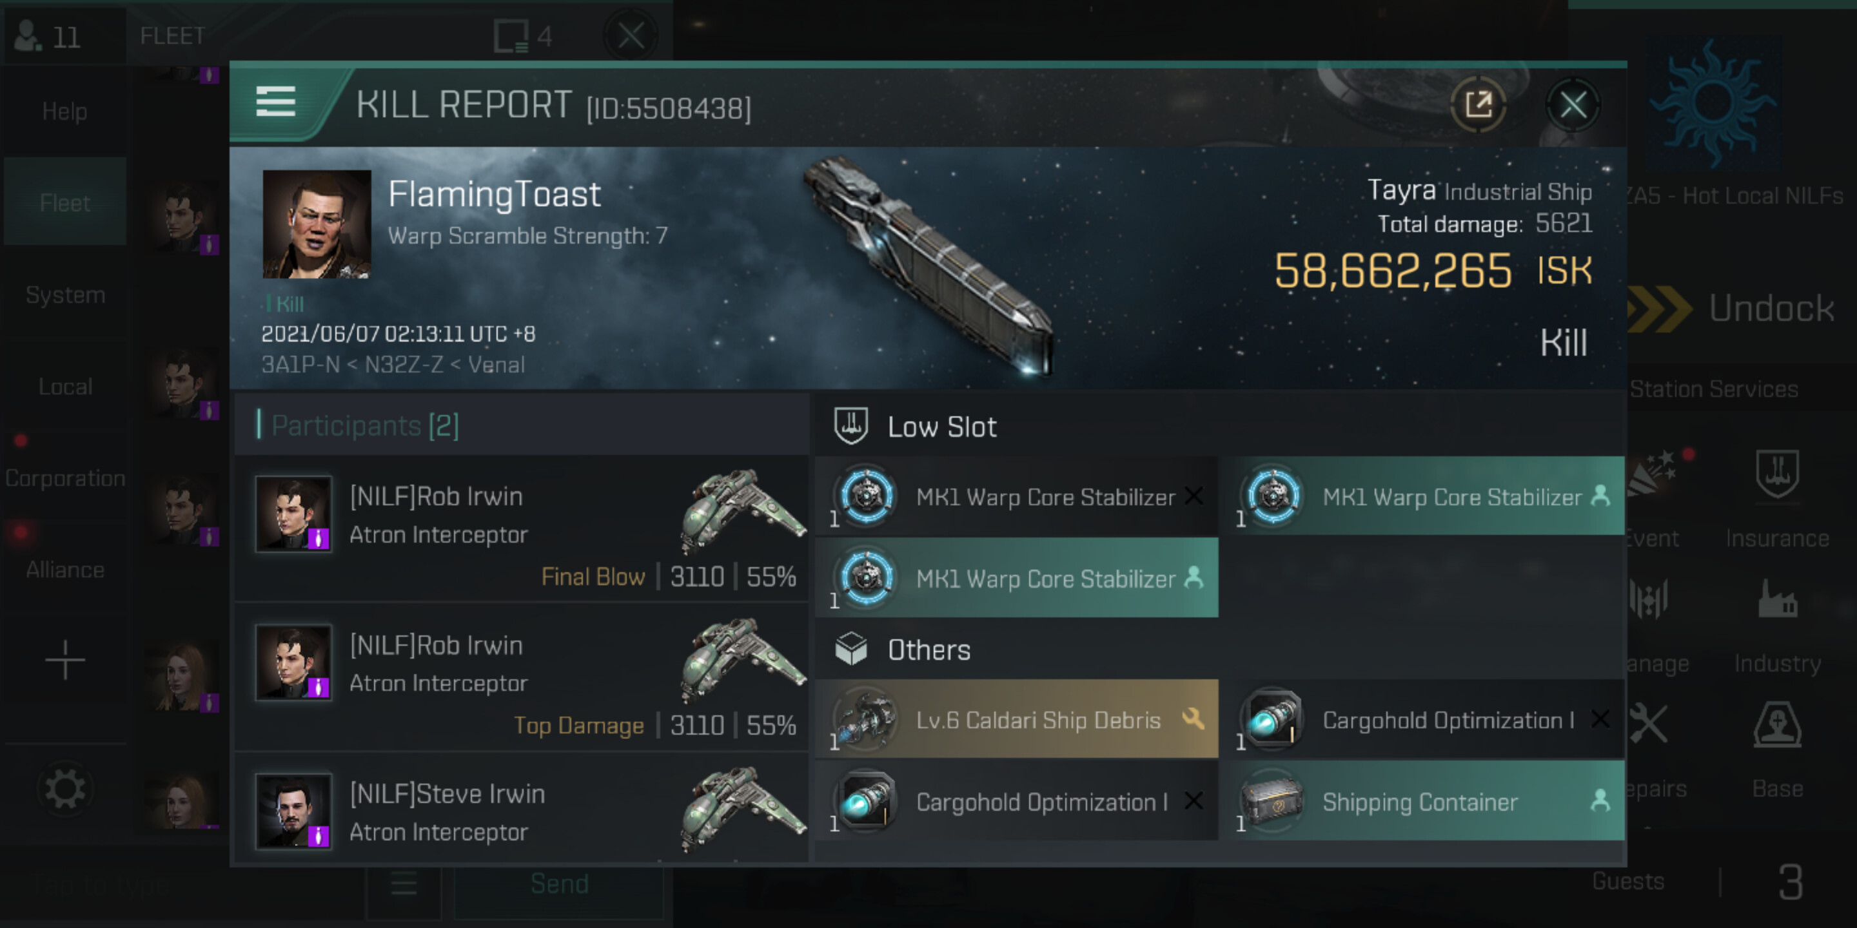Screen dimensions: 1857x928
Task: Add a new chat channel with plus
Action: click(x=65, y=659)
